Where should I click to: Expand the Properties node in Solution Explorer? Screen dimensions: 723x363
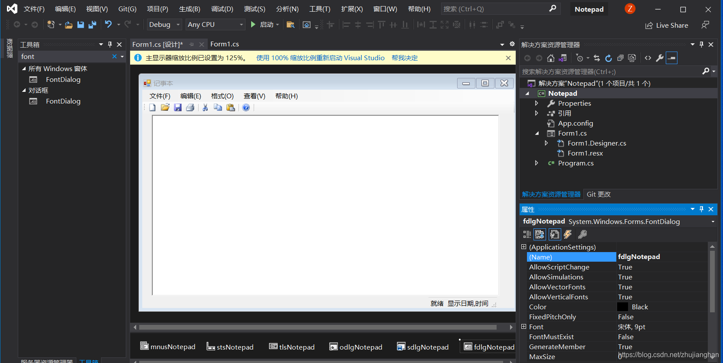537,103
